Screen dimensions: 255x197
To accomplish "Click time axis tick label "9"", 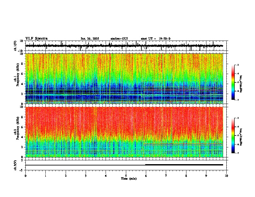I will [206, 176].
